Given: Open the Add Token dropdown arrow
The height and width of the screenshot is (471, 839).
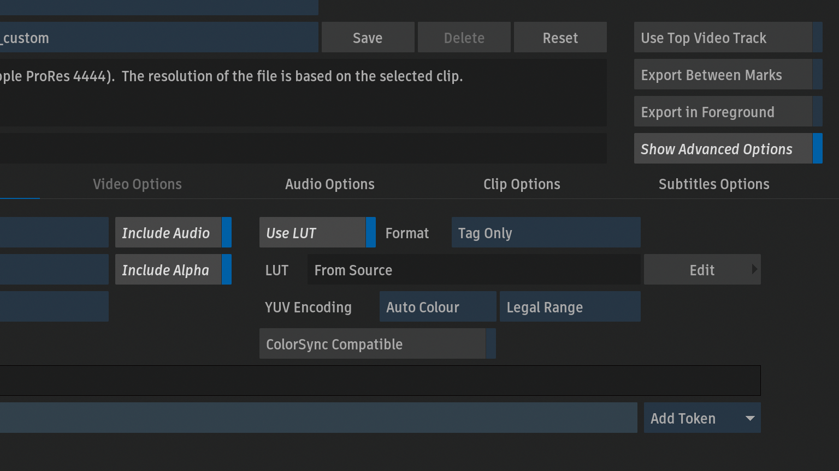Looking at the screenshot, I should coord(749,418).
